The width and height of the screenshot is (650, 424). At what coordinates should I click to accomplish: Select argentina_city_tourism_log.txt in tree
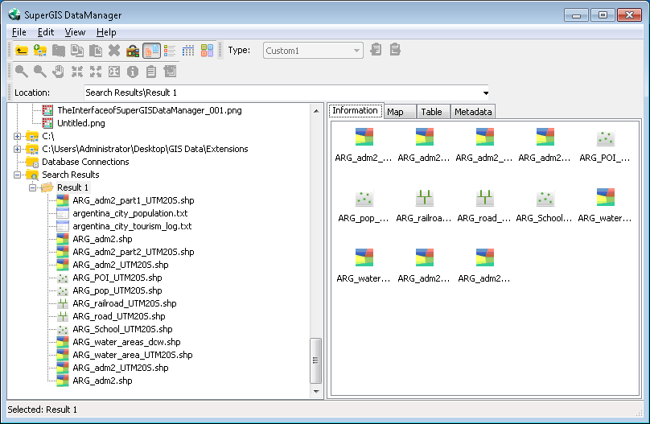(x=132, y=226)
